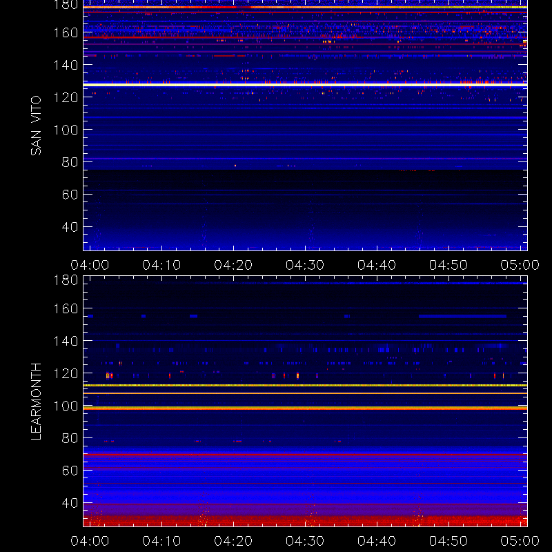
Task: Click the yellow band just below 100 in Learmonth
Action: 305,408
